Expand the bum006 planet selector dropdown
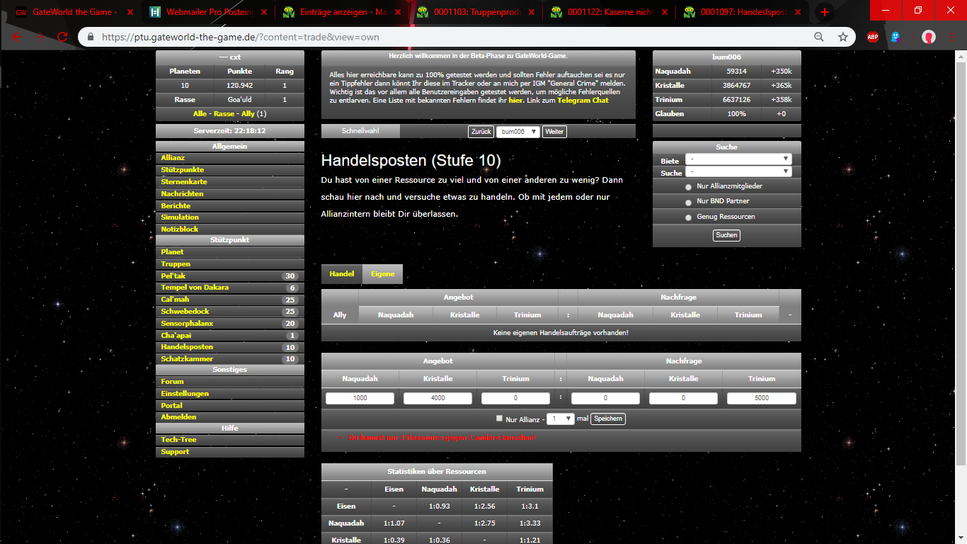 click(x=518, y=132)
